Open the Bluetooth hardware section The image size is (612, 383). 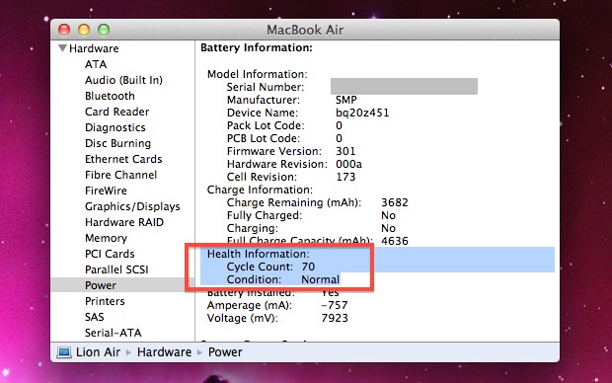coord(110,96)
